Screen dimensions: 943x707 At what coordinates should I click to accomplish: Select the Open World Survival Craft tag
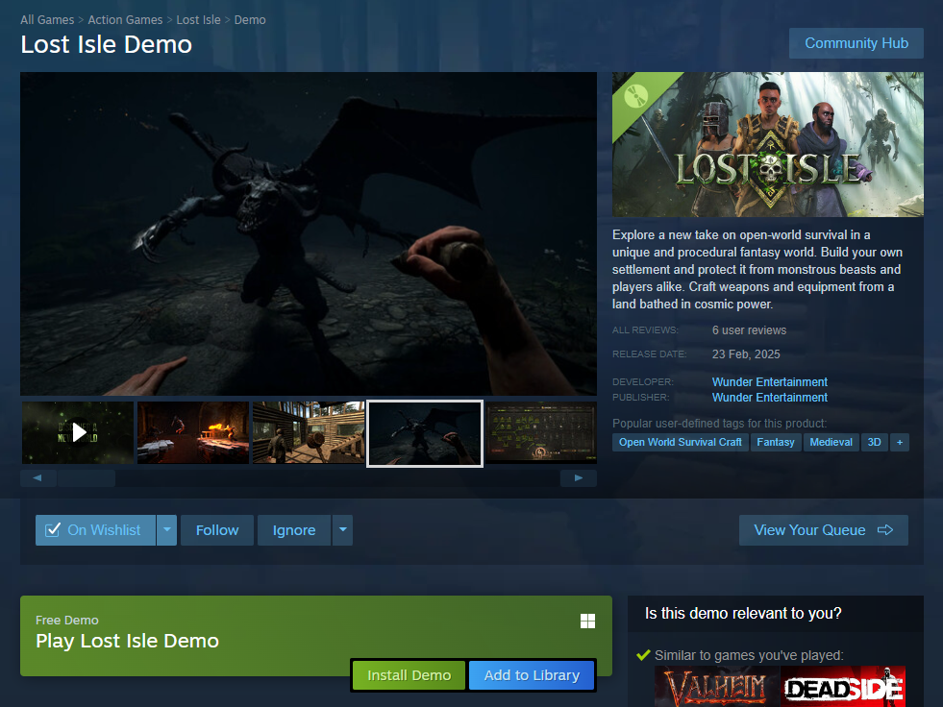[681, 443]
